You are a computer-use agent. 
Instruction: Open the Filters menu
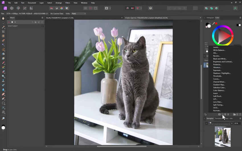click(67, 3)
